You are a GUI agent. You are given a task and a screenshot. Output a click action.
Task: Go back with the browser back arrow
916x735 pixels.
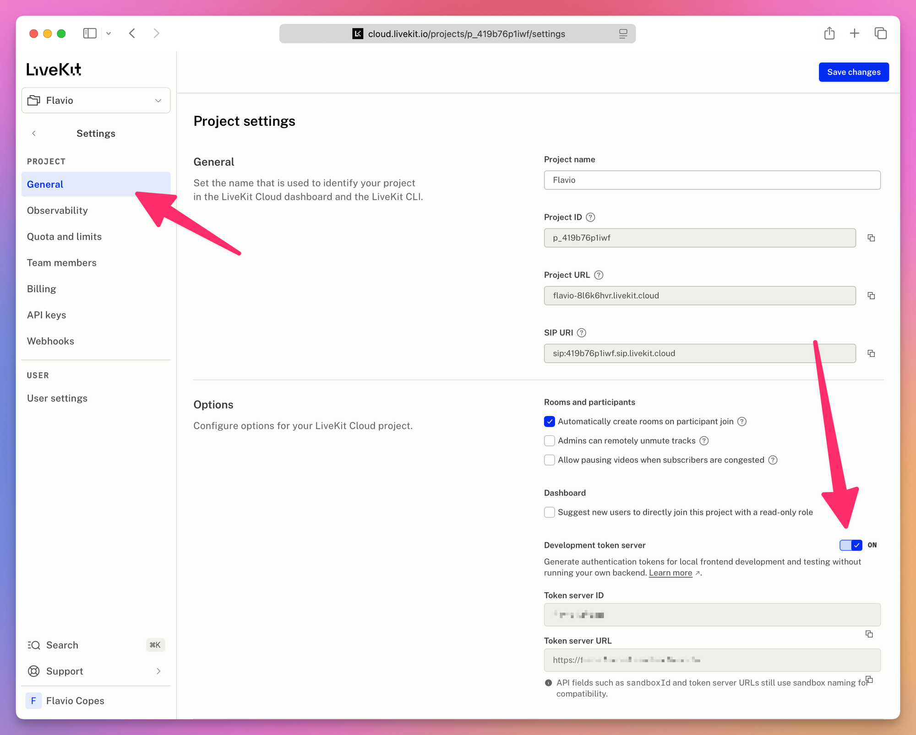132,33
